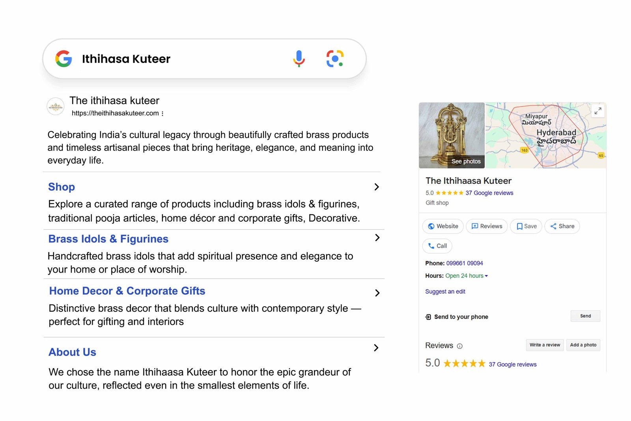Image resolution: width=631 pixels, height=421 pixels.
Task: Open the three-dot menu beside the URL
Action: pos(162,113)
